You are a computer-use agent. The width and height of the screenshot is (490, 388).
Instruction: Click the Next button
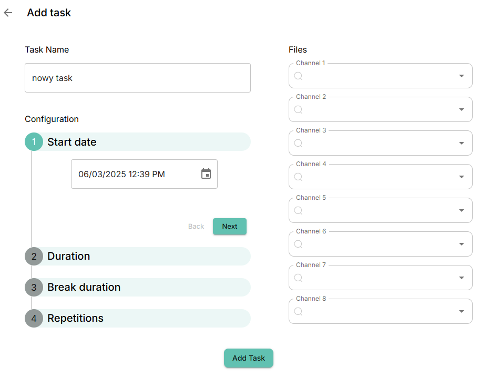coord(230,227)
